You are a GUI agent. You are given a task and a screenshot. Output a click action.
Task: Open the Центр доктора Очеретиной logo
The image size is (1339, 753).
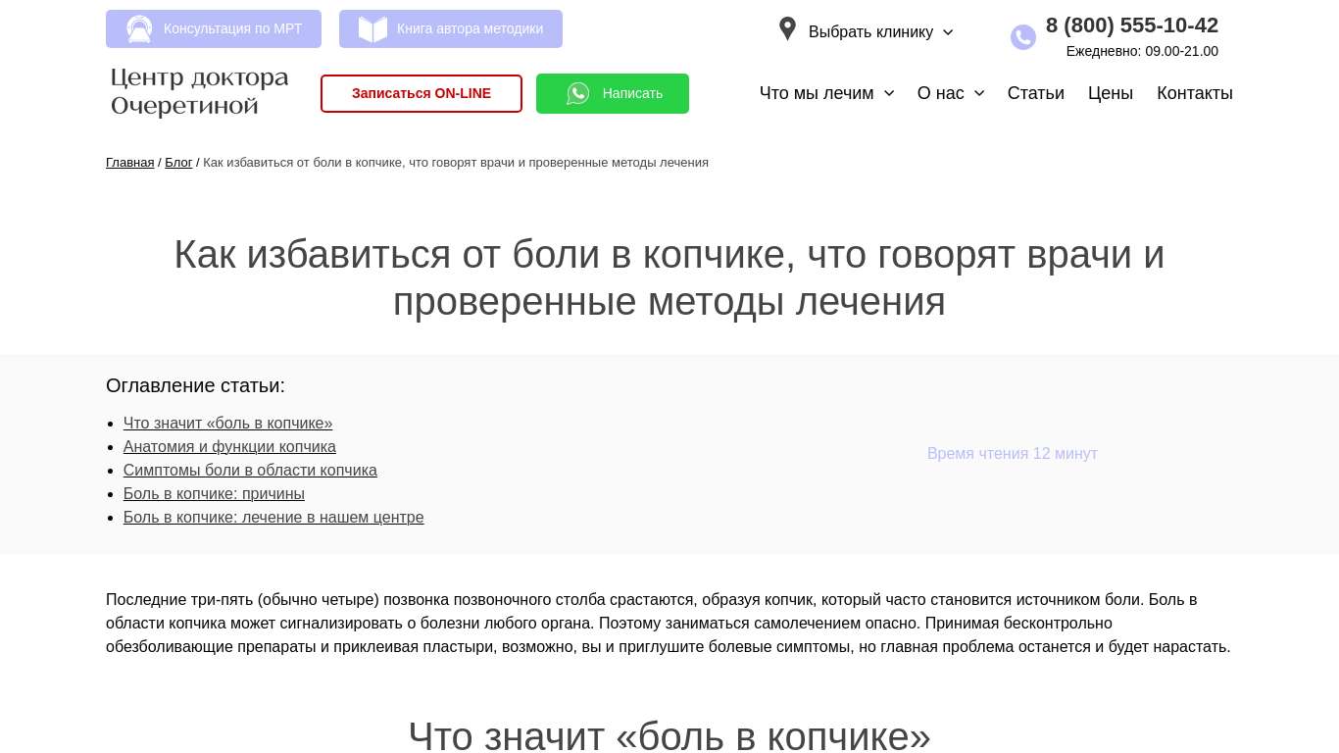[200, 92]
